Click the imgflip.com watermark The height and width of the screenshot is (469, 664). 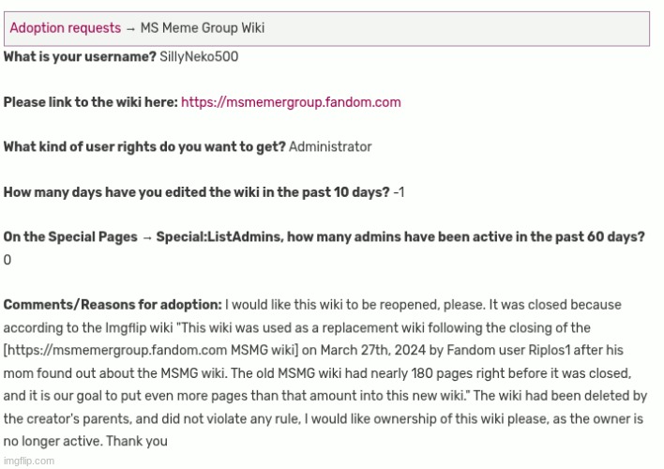(28, 461)
